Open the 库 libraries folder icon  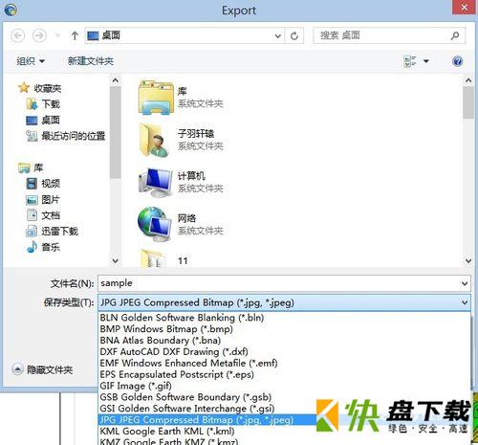[156, 97]
